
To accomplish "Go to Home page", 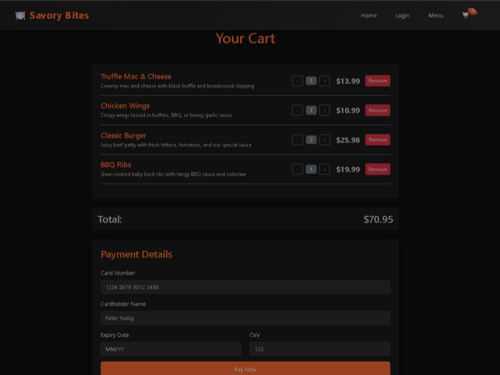I will (x=368, y=15).
